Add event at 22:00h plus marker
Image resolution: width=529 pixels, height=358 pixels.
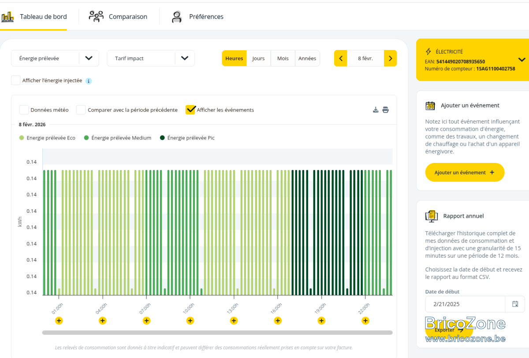(365, 320)
